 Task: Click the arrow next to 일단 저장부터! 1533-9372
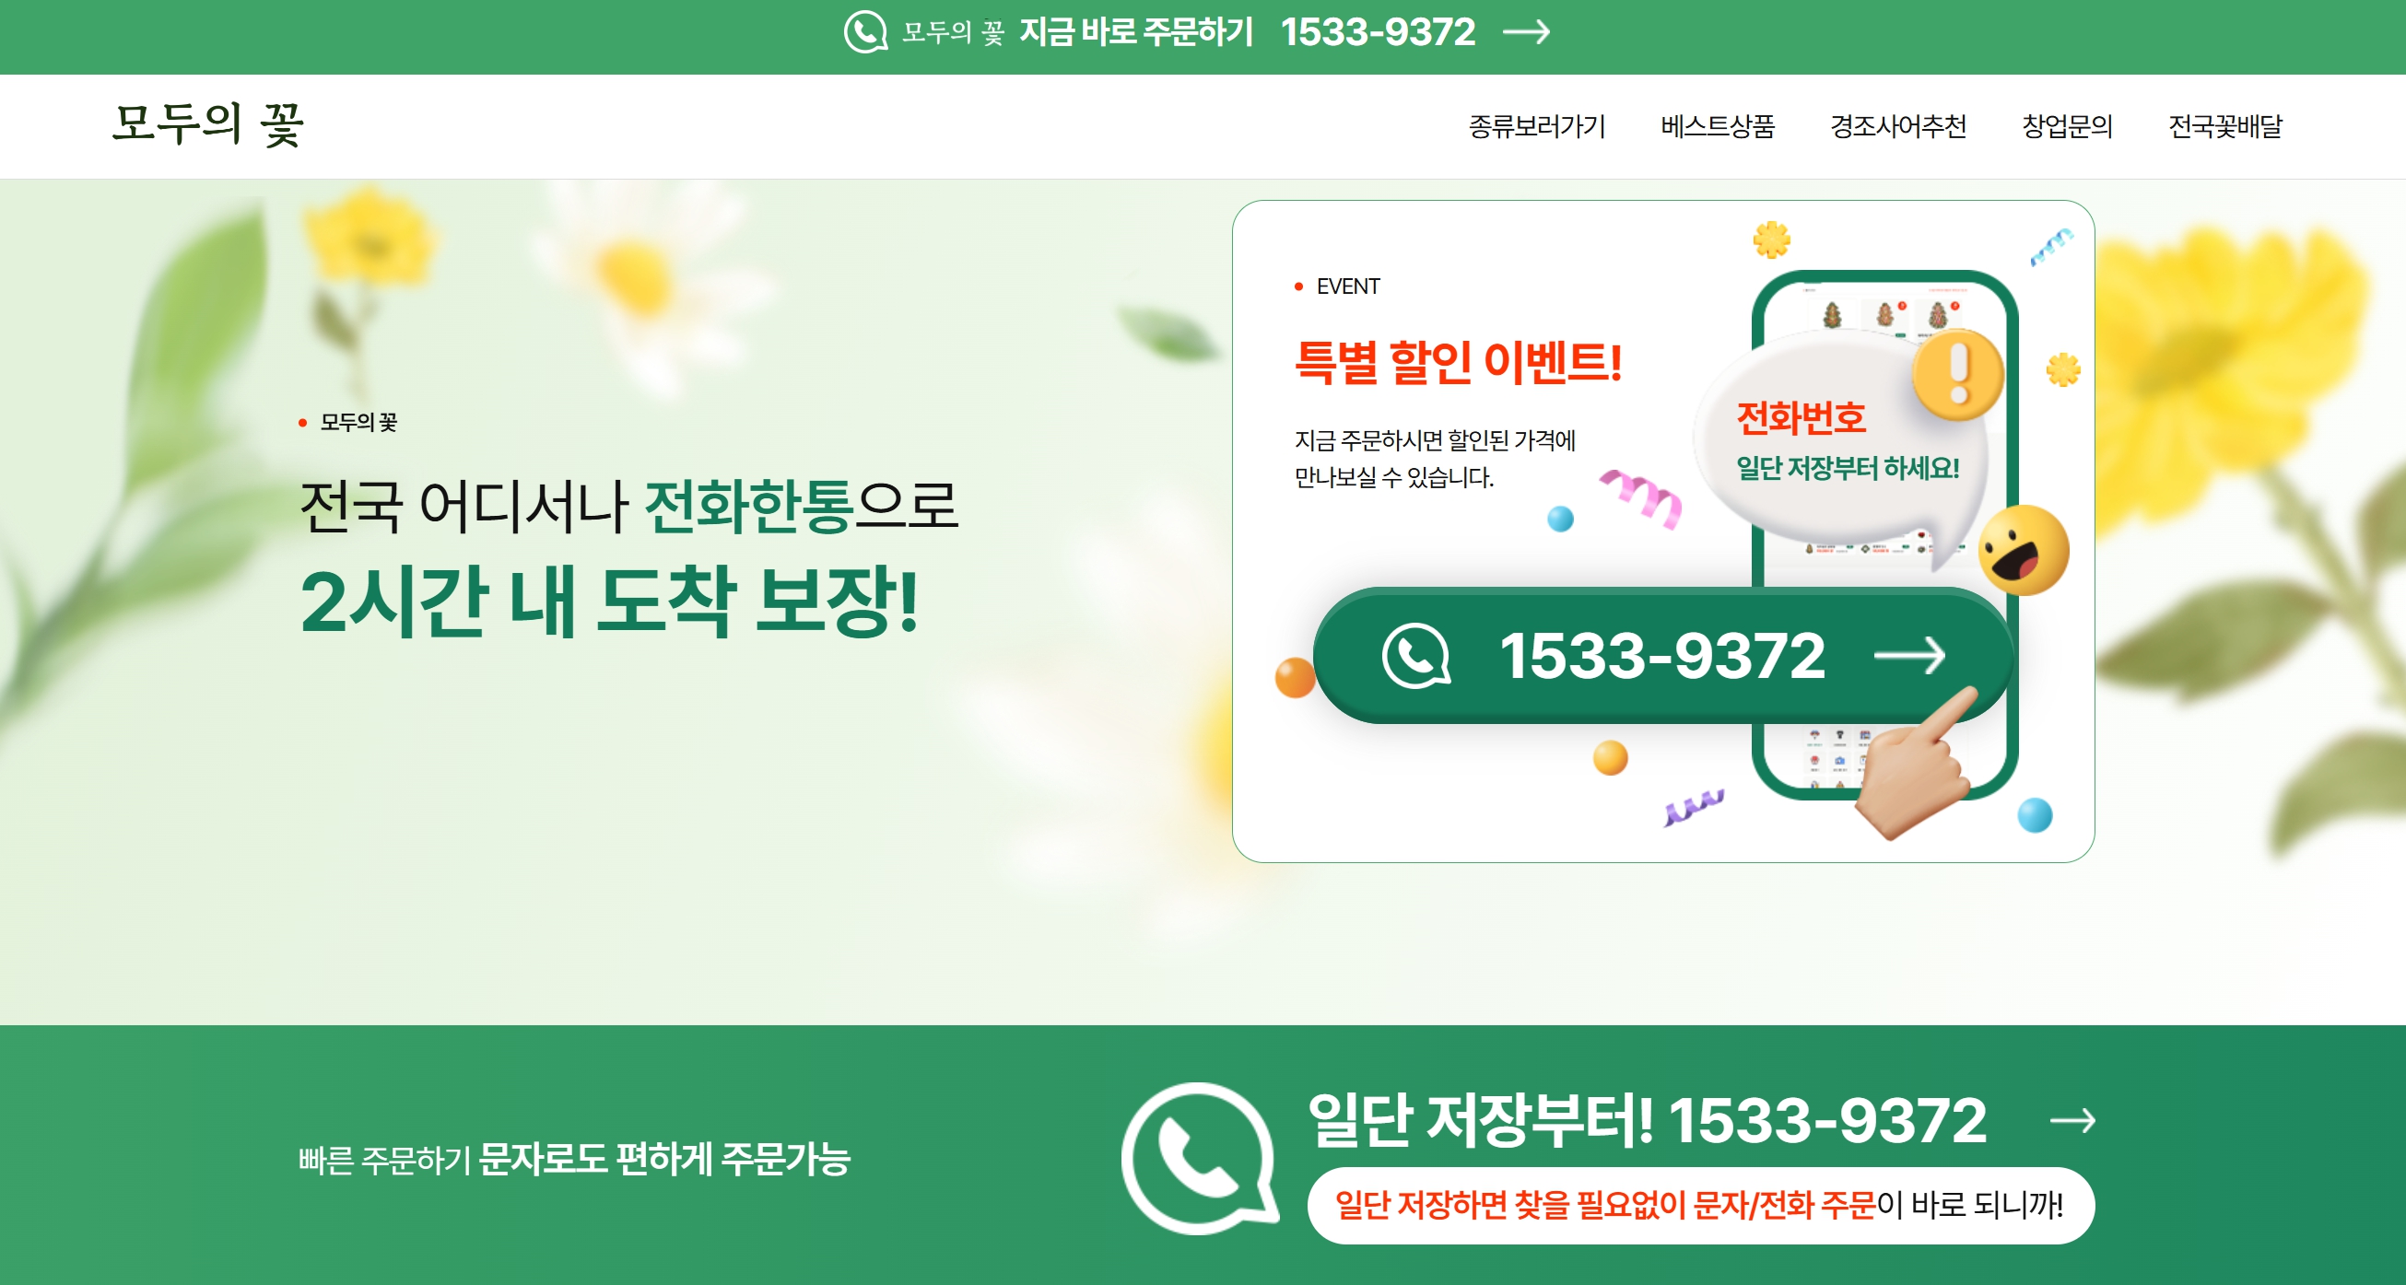pos(2072,1120)
